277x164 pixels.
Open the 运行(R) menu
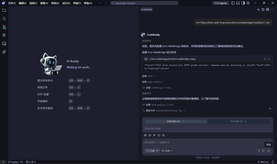[x=66, y=3]
